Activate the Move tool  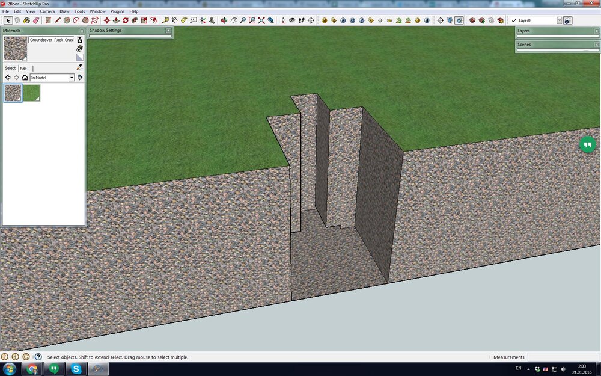click(x=107, y=20)
